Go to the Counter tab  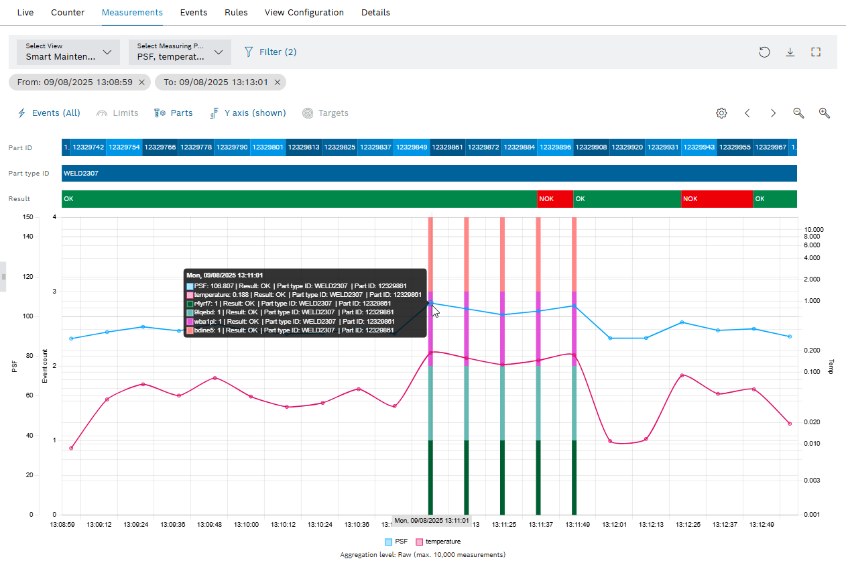(67, 12)
